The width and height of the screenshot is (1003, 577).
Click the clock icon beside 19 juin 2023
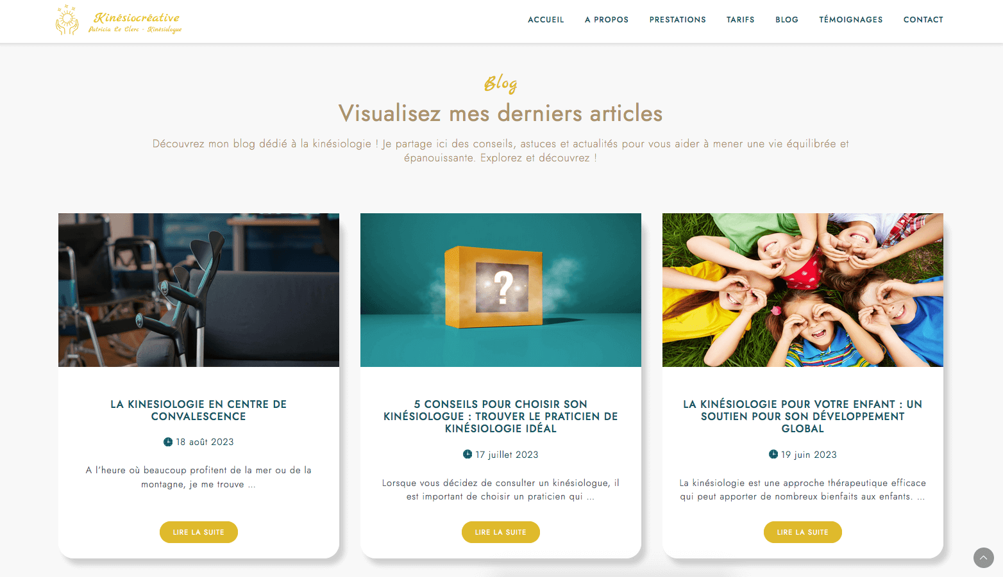point(773,454)
